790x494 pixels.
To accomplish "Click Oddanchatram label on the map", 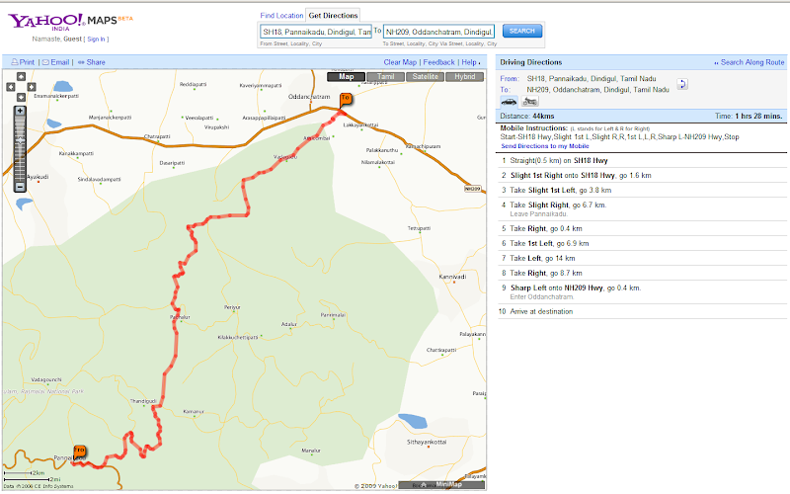I will pyautogui.click(x=309, y=97).
